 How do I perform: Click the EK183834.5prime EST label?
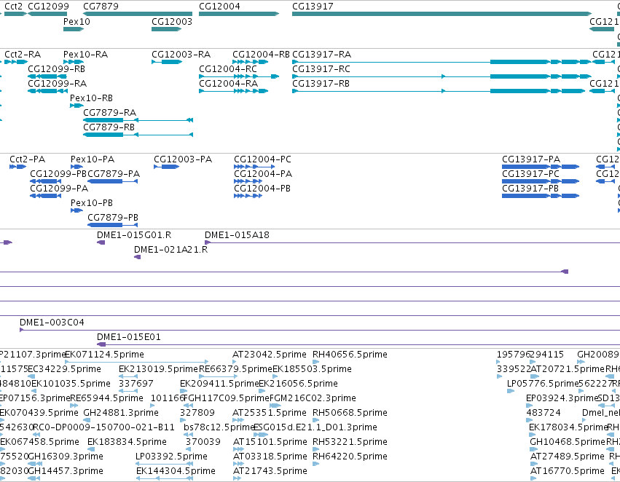[127, 442]
